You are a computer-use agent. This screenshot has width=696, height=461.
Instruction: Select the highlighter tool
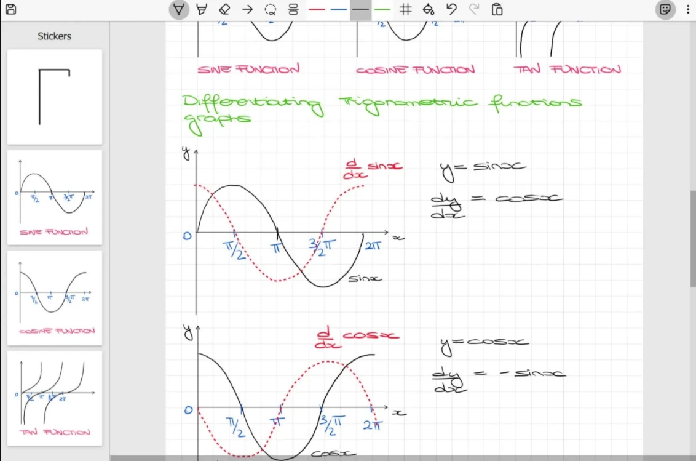(202, 9)
